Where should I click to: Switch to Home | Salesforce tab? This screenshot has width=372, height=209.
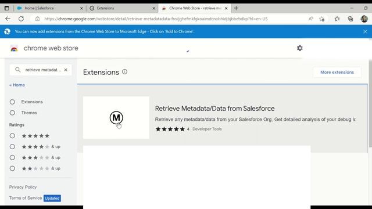(49, 8)
